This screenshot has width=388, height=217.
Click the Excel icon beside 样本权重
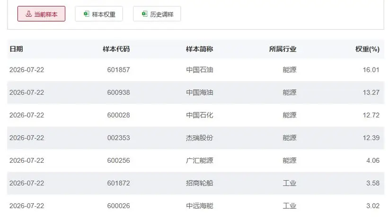[x=87, y=14]
